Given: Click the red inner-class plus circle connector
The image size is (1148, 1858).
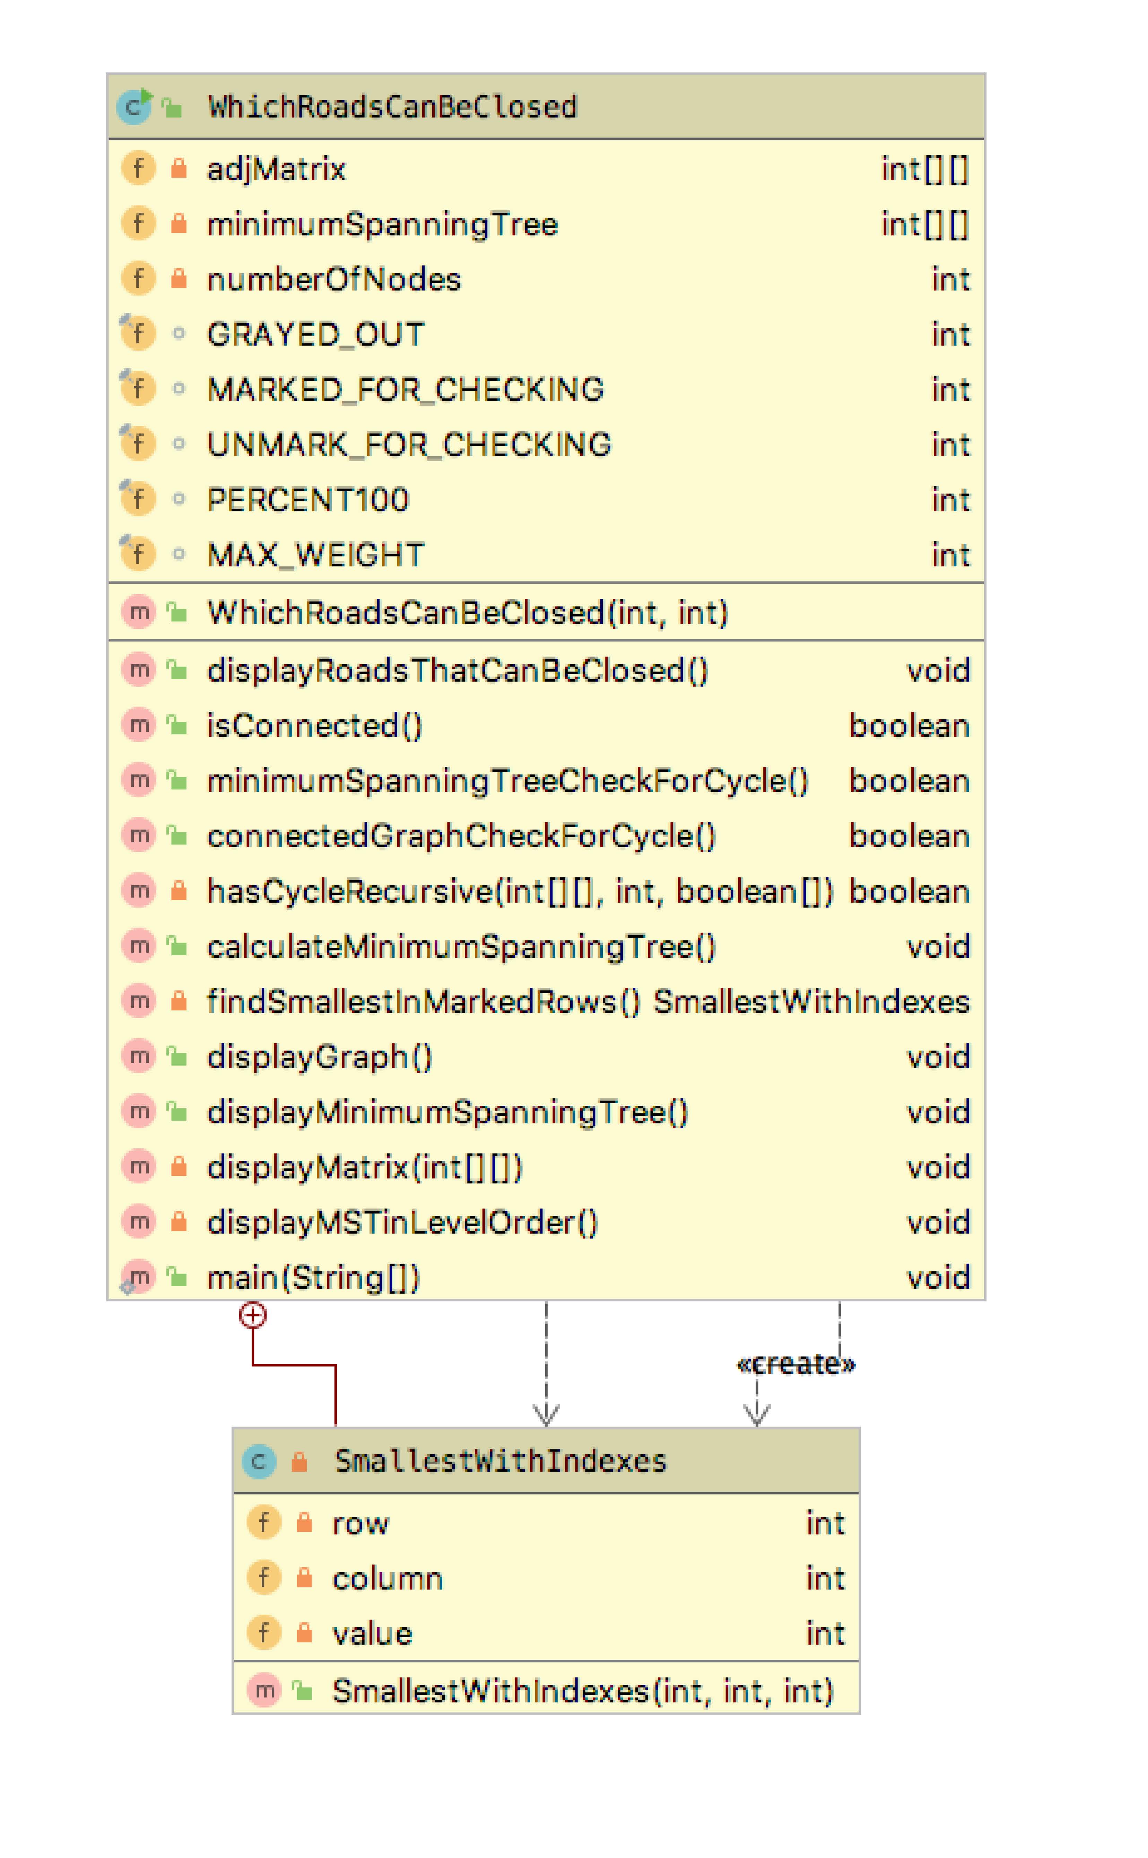Looking at the screenshot, I should tap(253, 1315).
